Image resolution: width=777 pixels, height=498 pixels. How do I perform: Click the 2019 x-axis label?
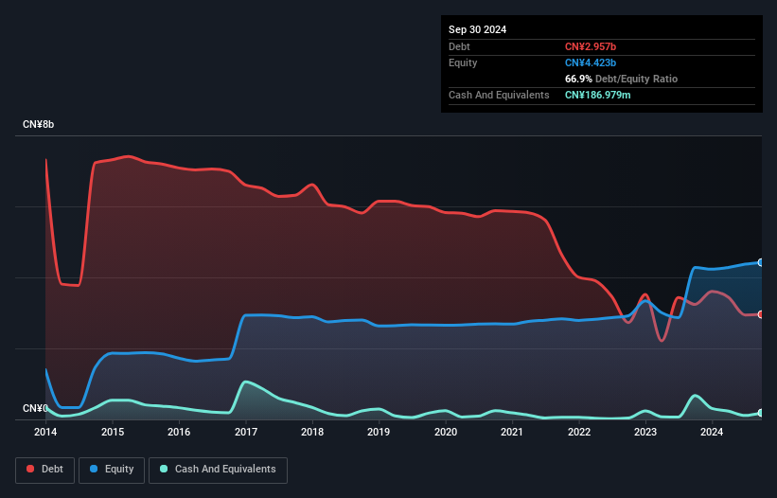click(379, 432)
